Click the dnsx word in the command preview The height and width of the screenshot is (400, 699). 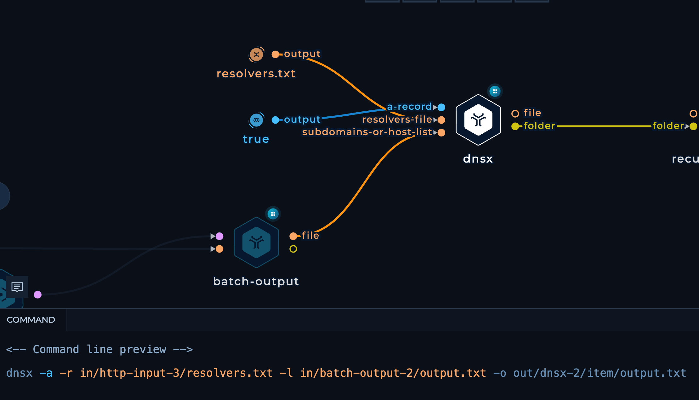(x=20, y=373)
